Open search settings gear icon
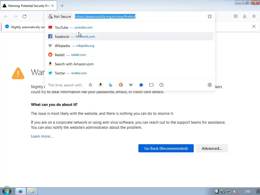 (209, 85)
